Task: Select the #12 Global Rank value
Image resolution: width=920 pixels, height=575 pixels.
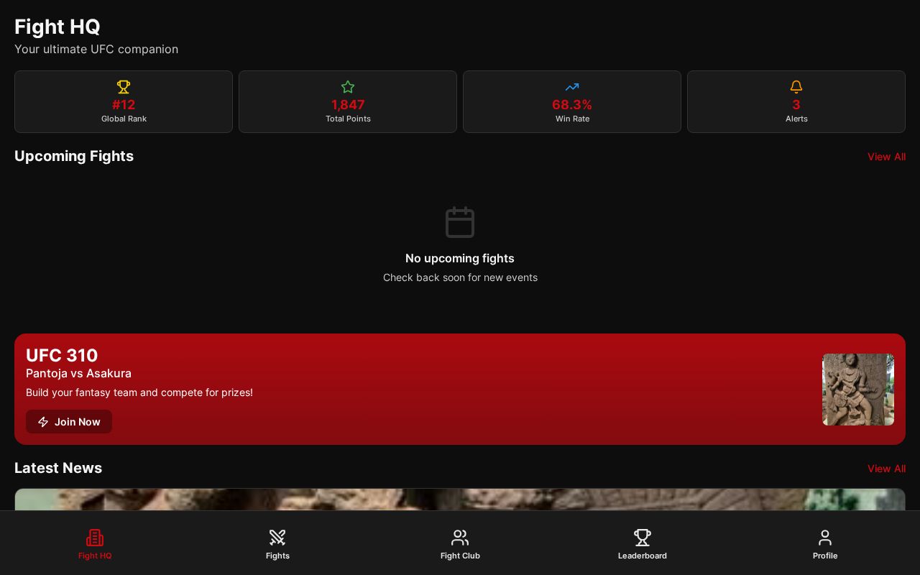Action: (x=124, y=105)
